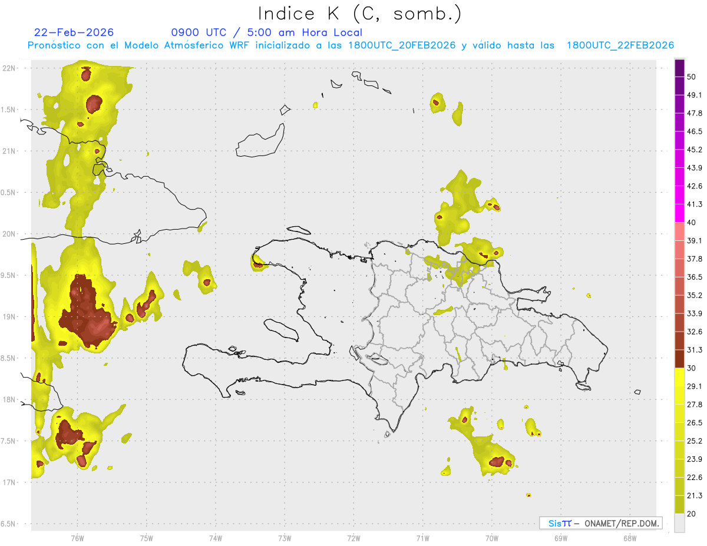The width and height of the screenshot is (707, 546).
Task: Click the "73W" longitude label
Action: (285, 538)
